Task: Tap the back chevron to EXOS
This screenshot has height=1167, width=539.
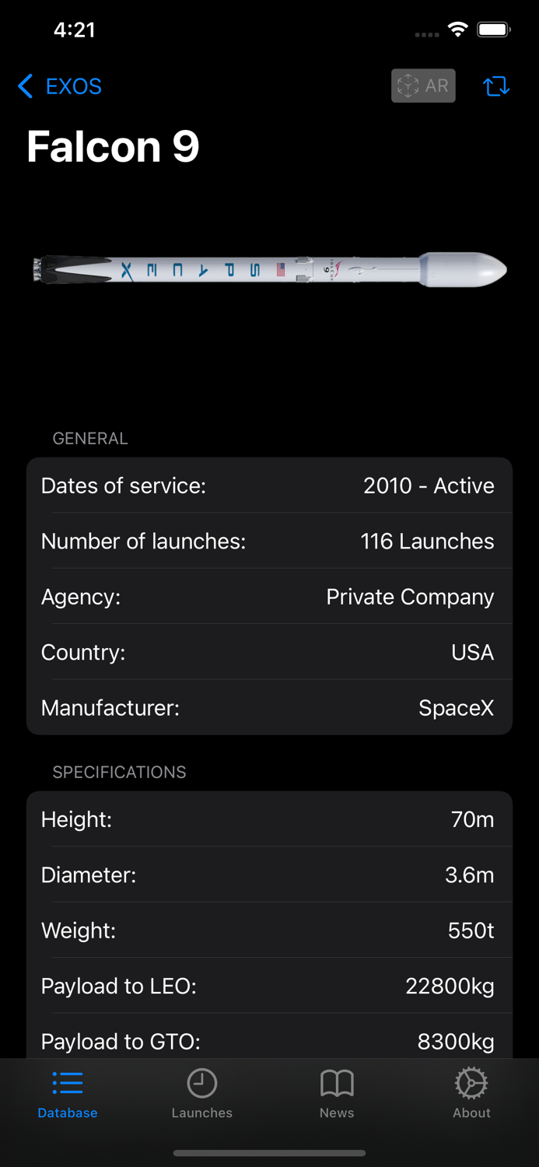Action: (26, 86)
